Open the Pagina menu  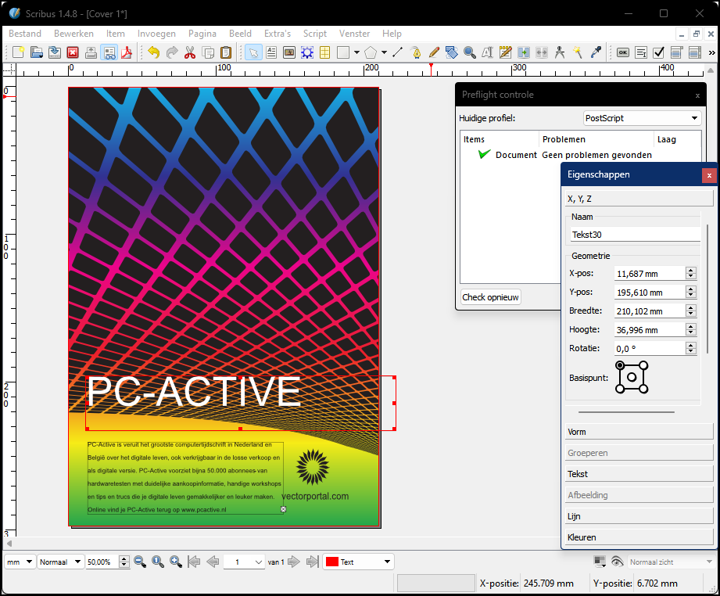(x=202, y=34)
